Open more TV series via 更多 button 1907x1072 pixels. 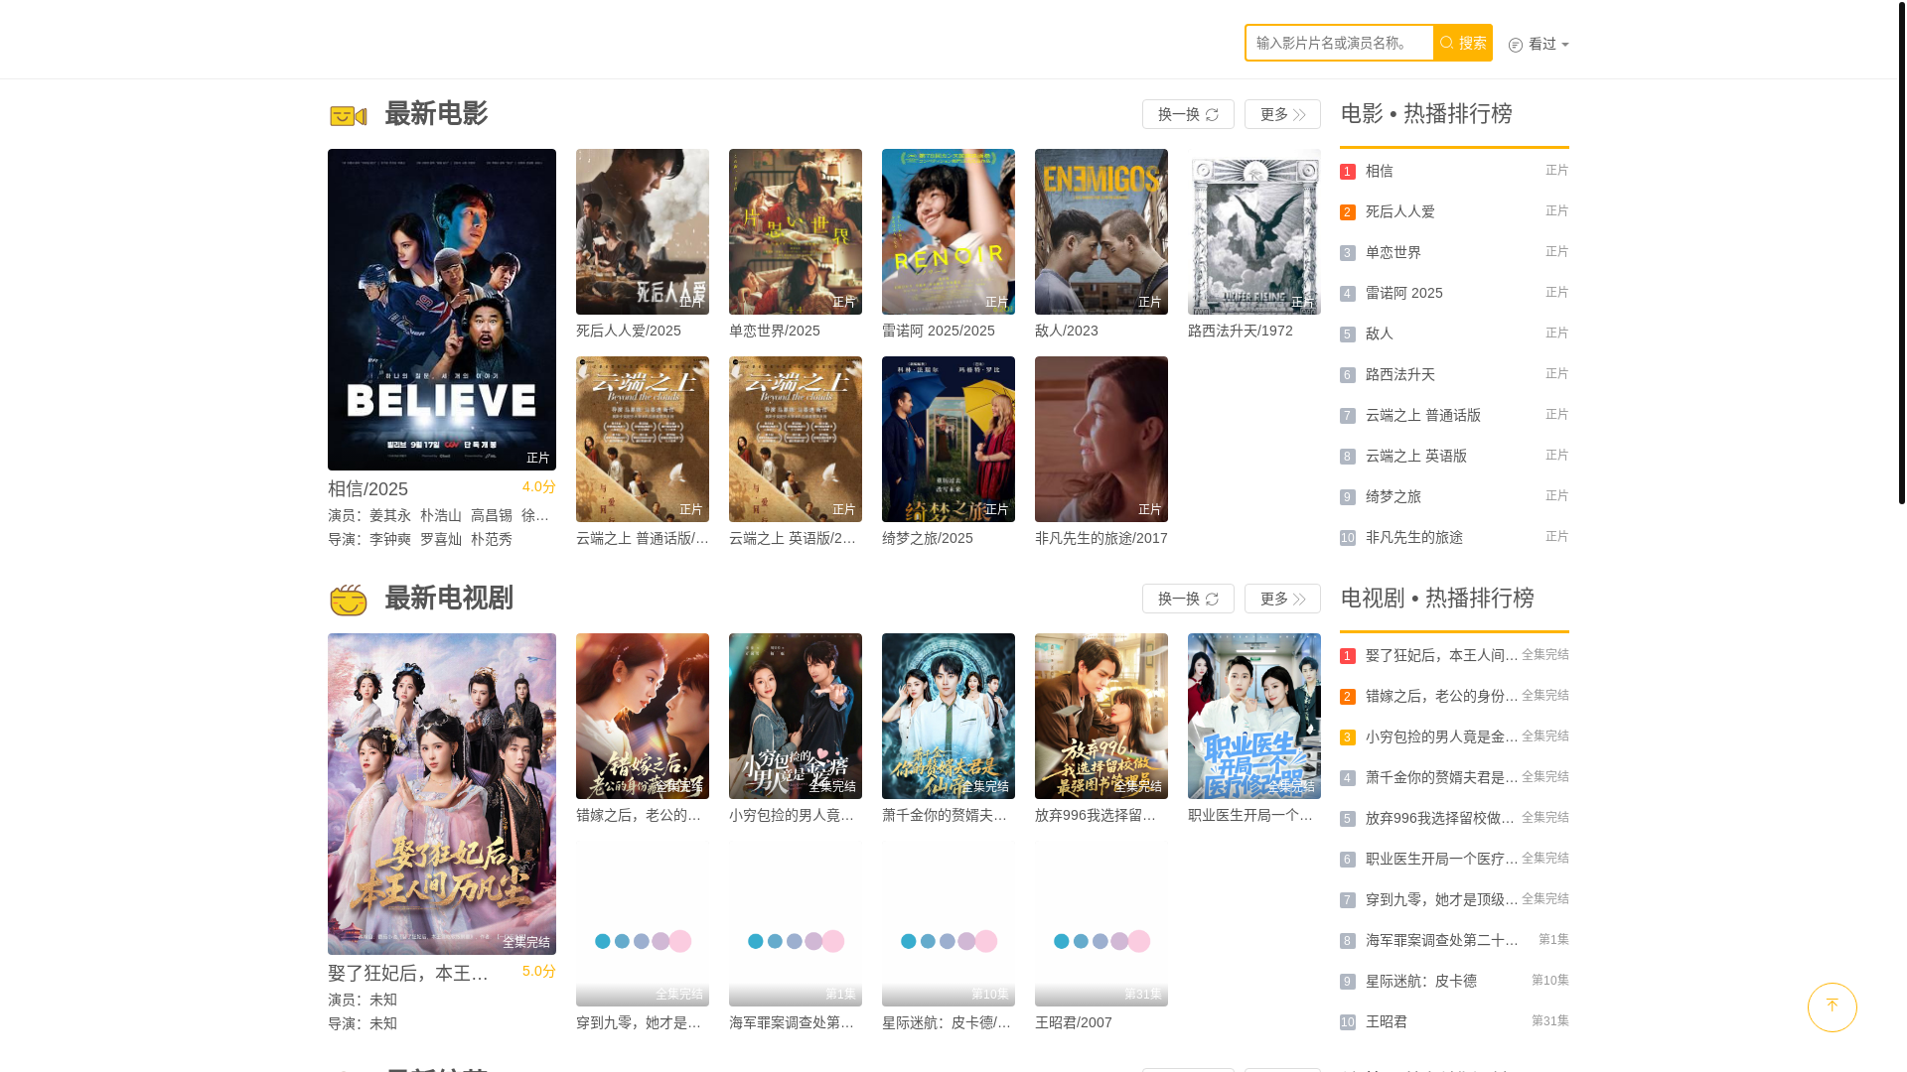[x=1281, y=599]
